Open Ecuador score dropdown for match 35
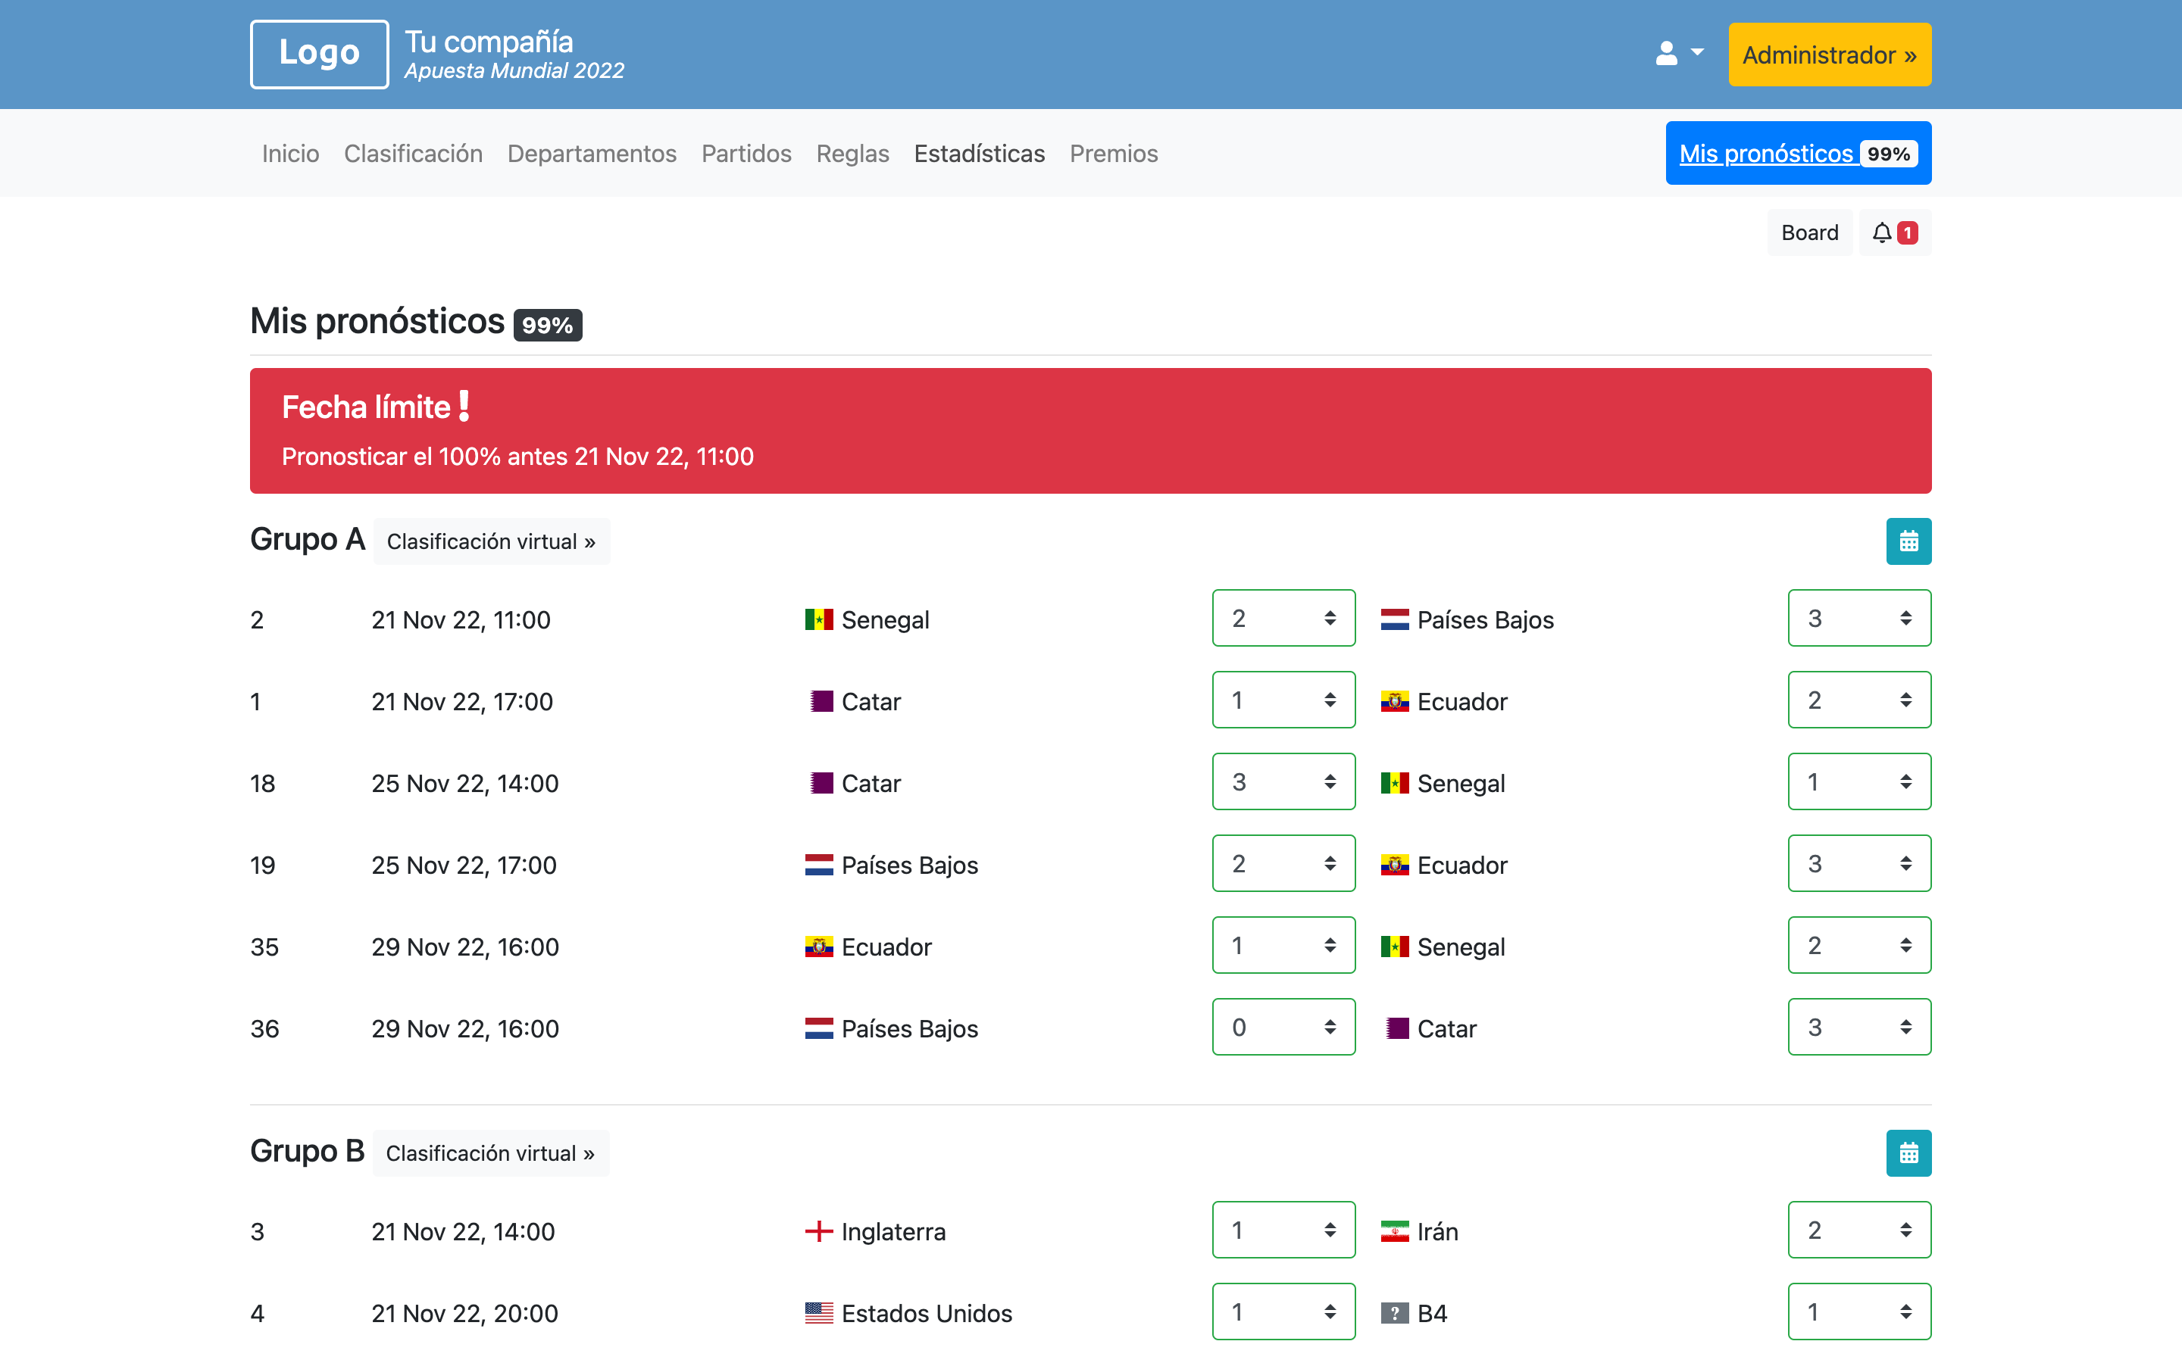The image size is (2182, 1363). (1283, 946)
